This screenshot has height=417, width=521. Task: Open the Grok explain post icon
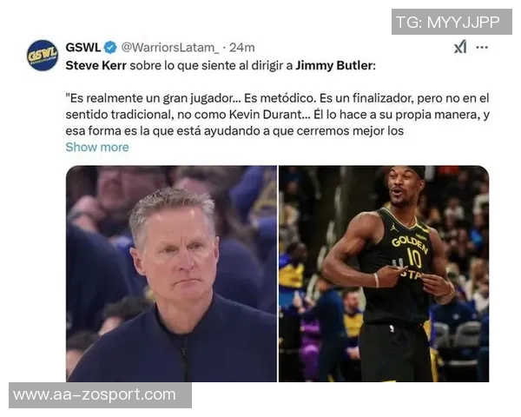click(460, 47)
